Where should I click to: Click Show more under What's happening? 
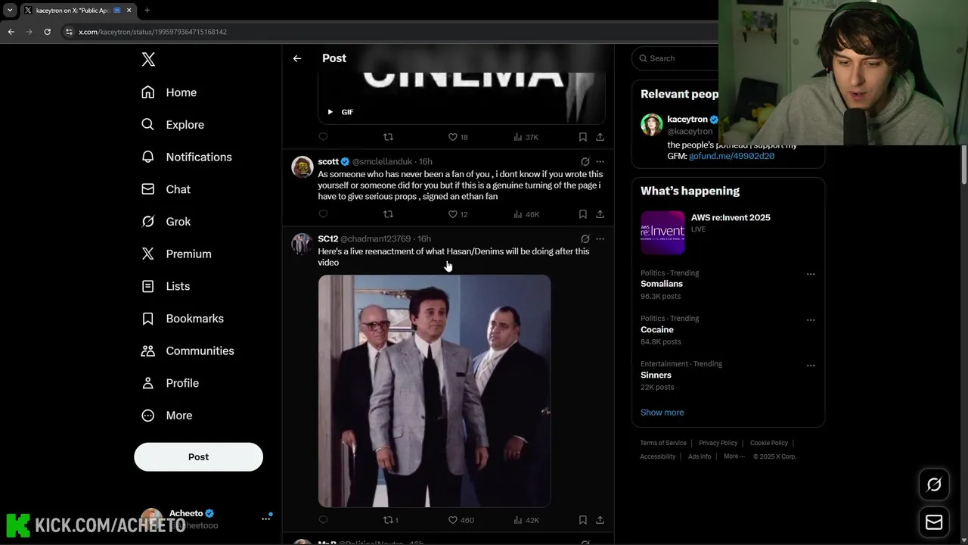[x=662, y=413]
